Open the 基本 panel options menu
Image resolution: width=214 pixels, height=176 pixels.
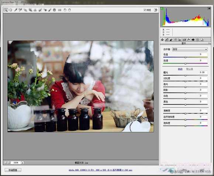(209, 43)
